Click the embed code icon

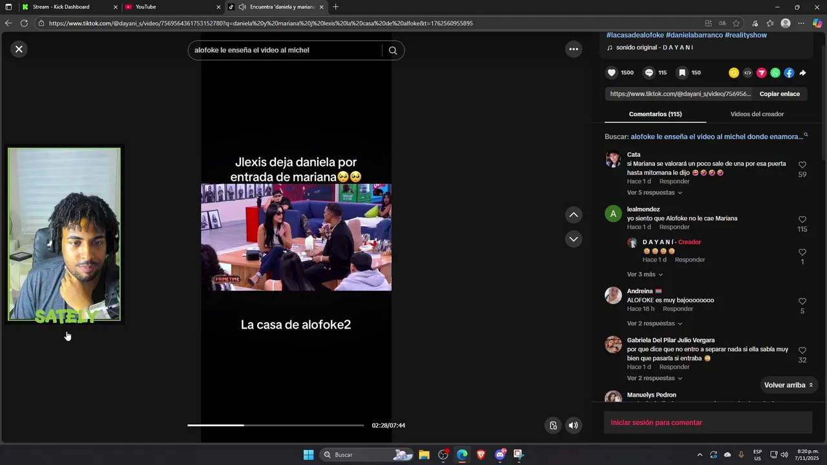click(748, 73)
